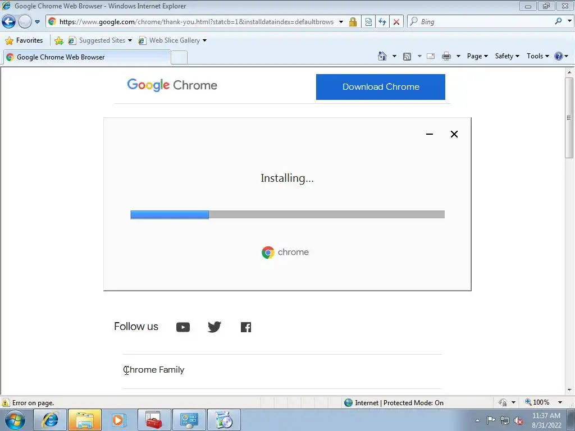Click the Read Mail icon

[431, 56]
